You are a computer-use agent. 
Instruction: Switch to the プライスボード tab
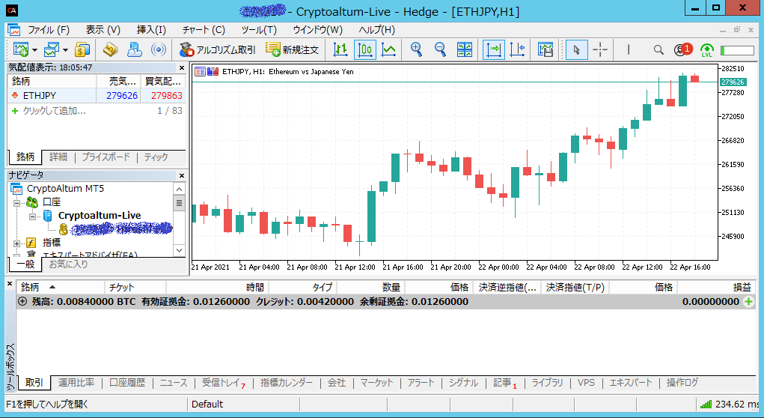pyautogui.click(x=106, y=157)
